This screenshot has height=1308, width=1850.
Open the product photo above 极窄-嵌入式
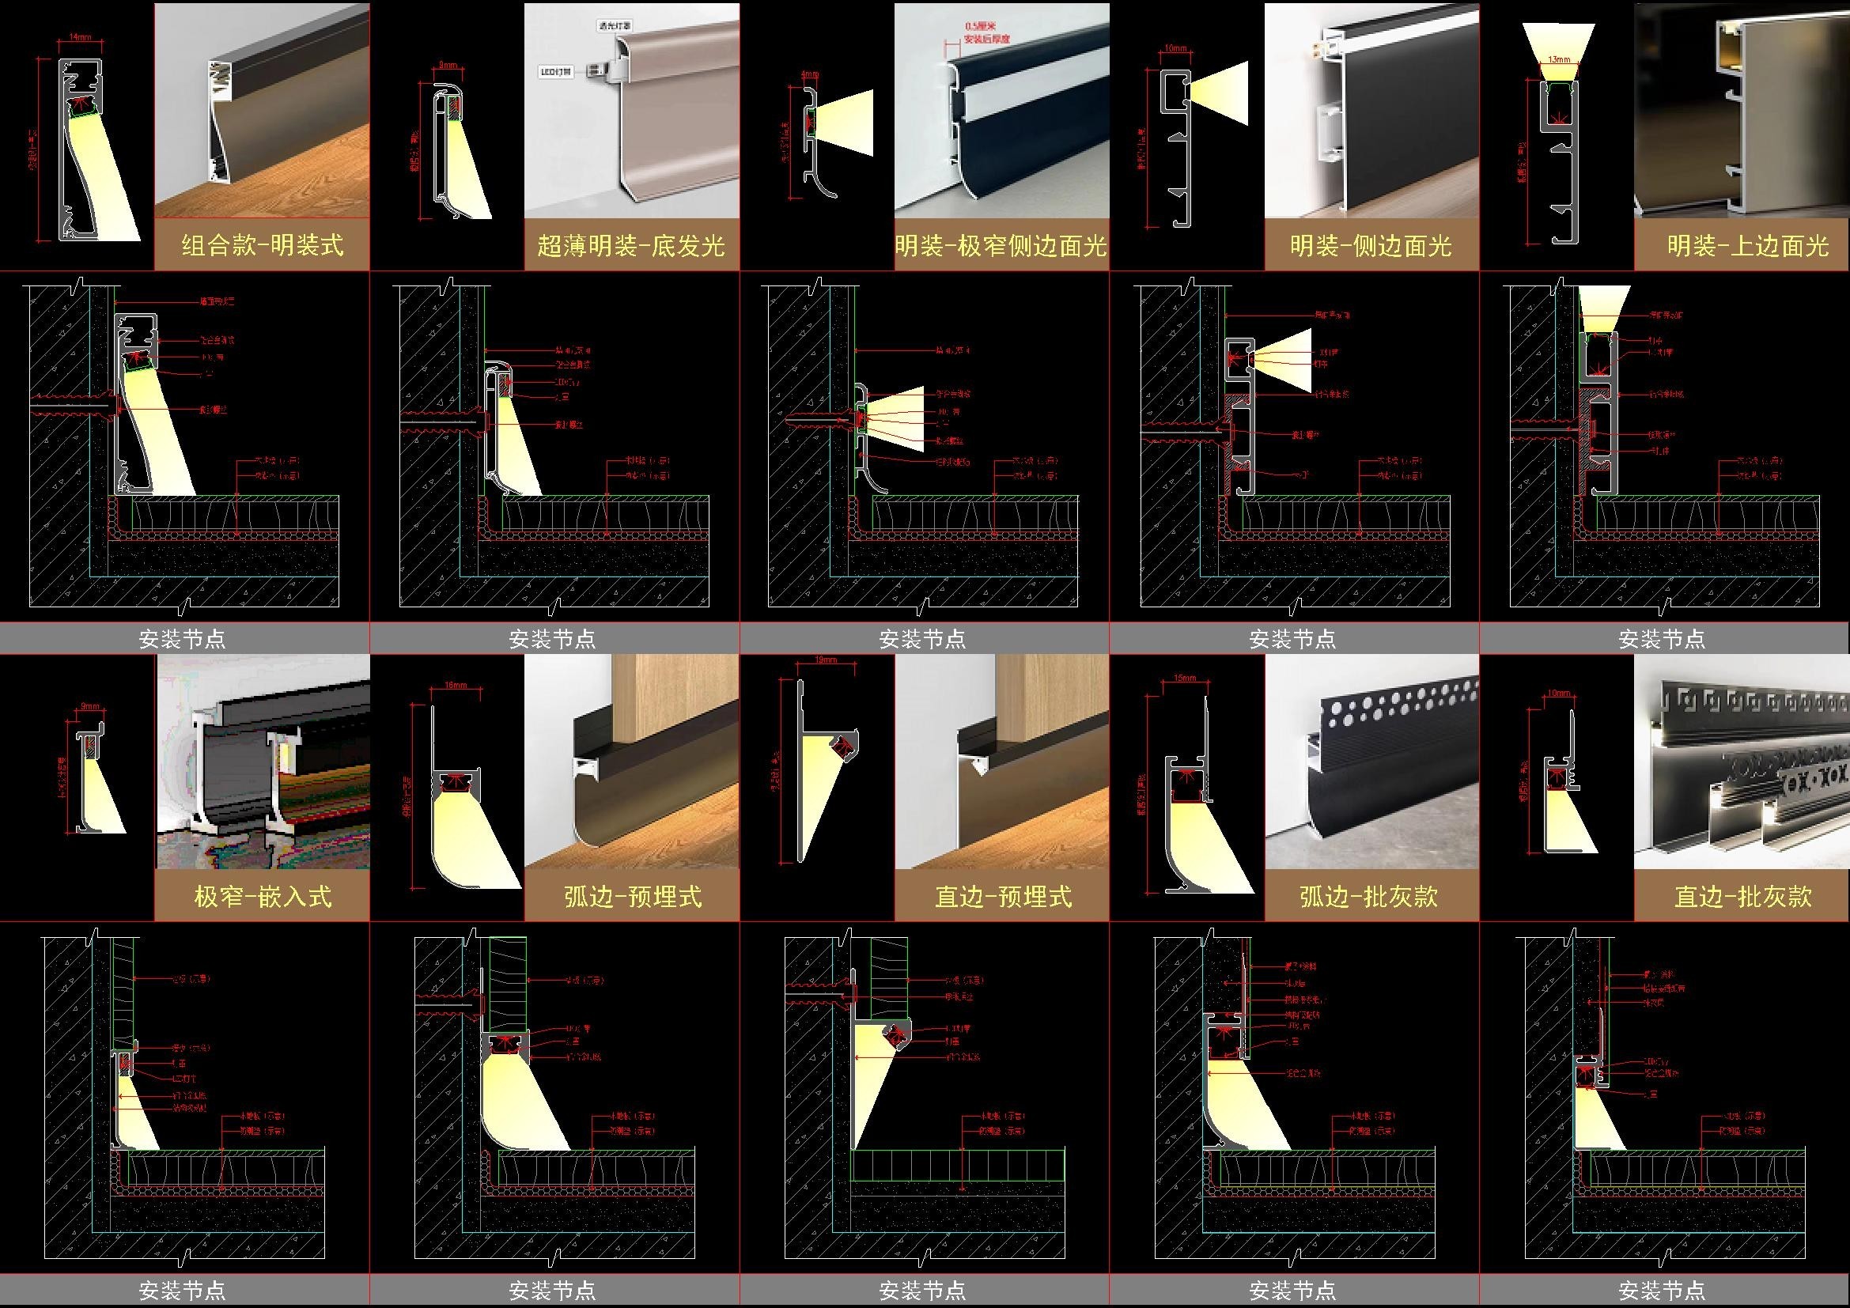pyautogui.click(x=262, y=762)
